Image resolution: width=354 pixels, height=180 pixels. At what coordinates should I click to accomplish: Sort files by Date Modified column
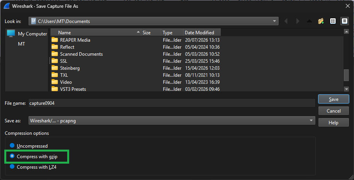pos(202,33)
